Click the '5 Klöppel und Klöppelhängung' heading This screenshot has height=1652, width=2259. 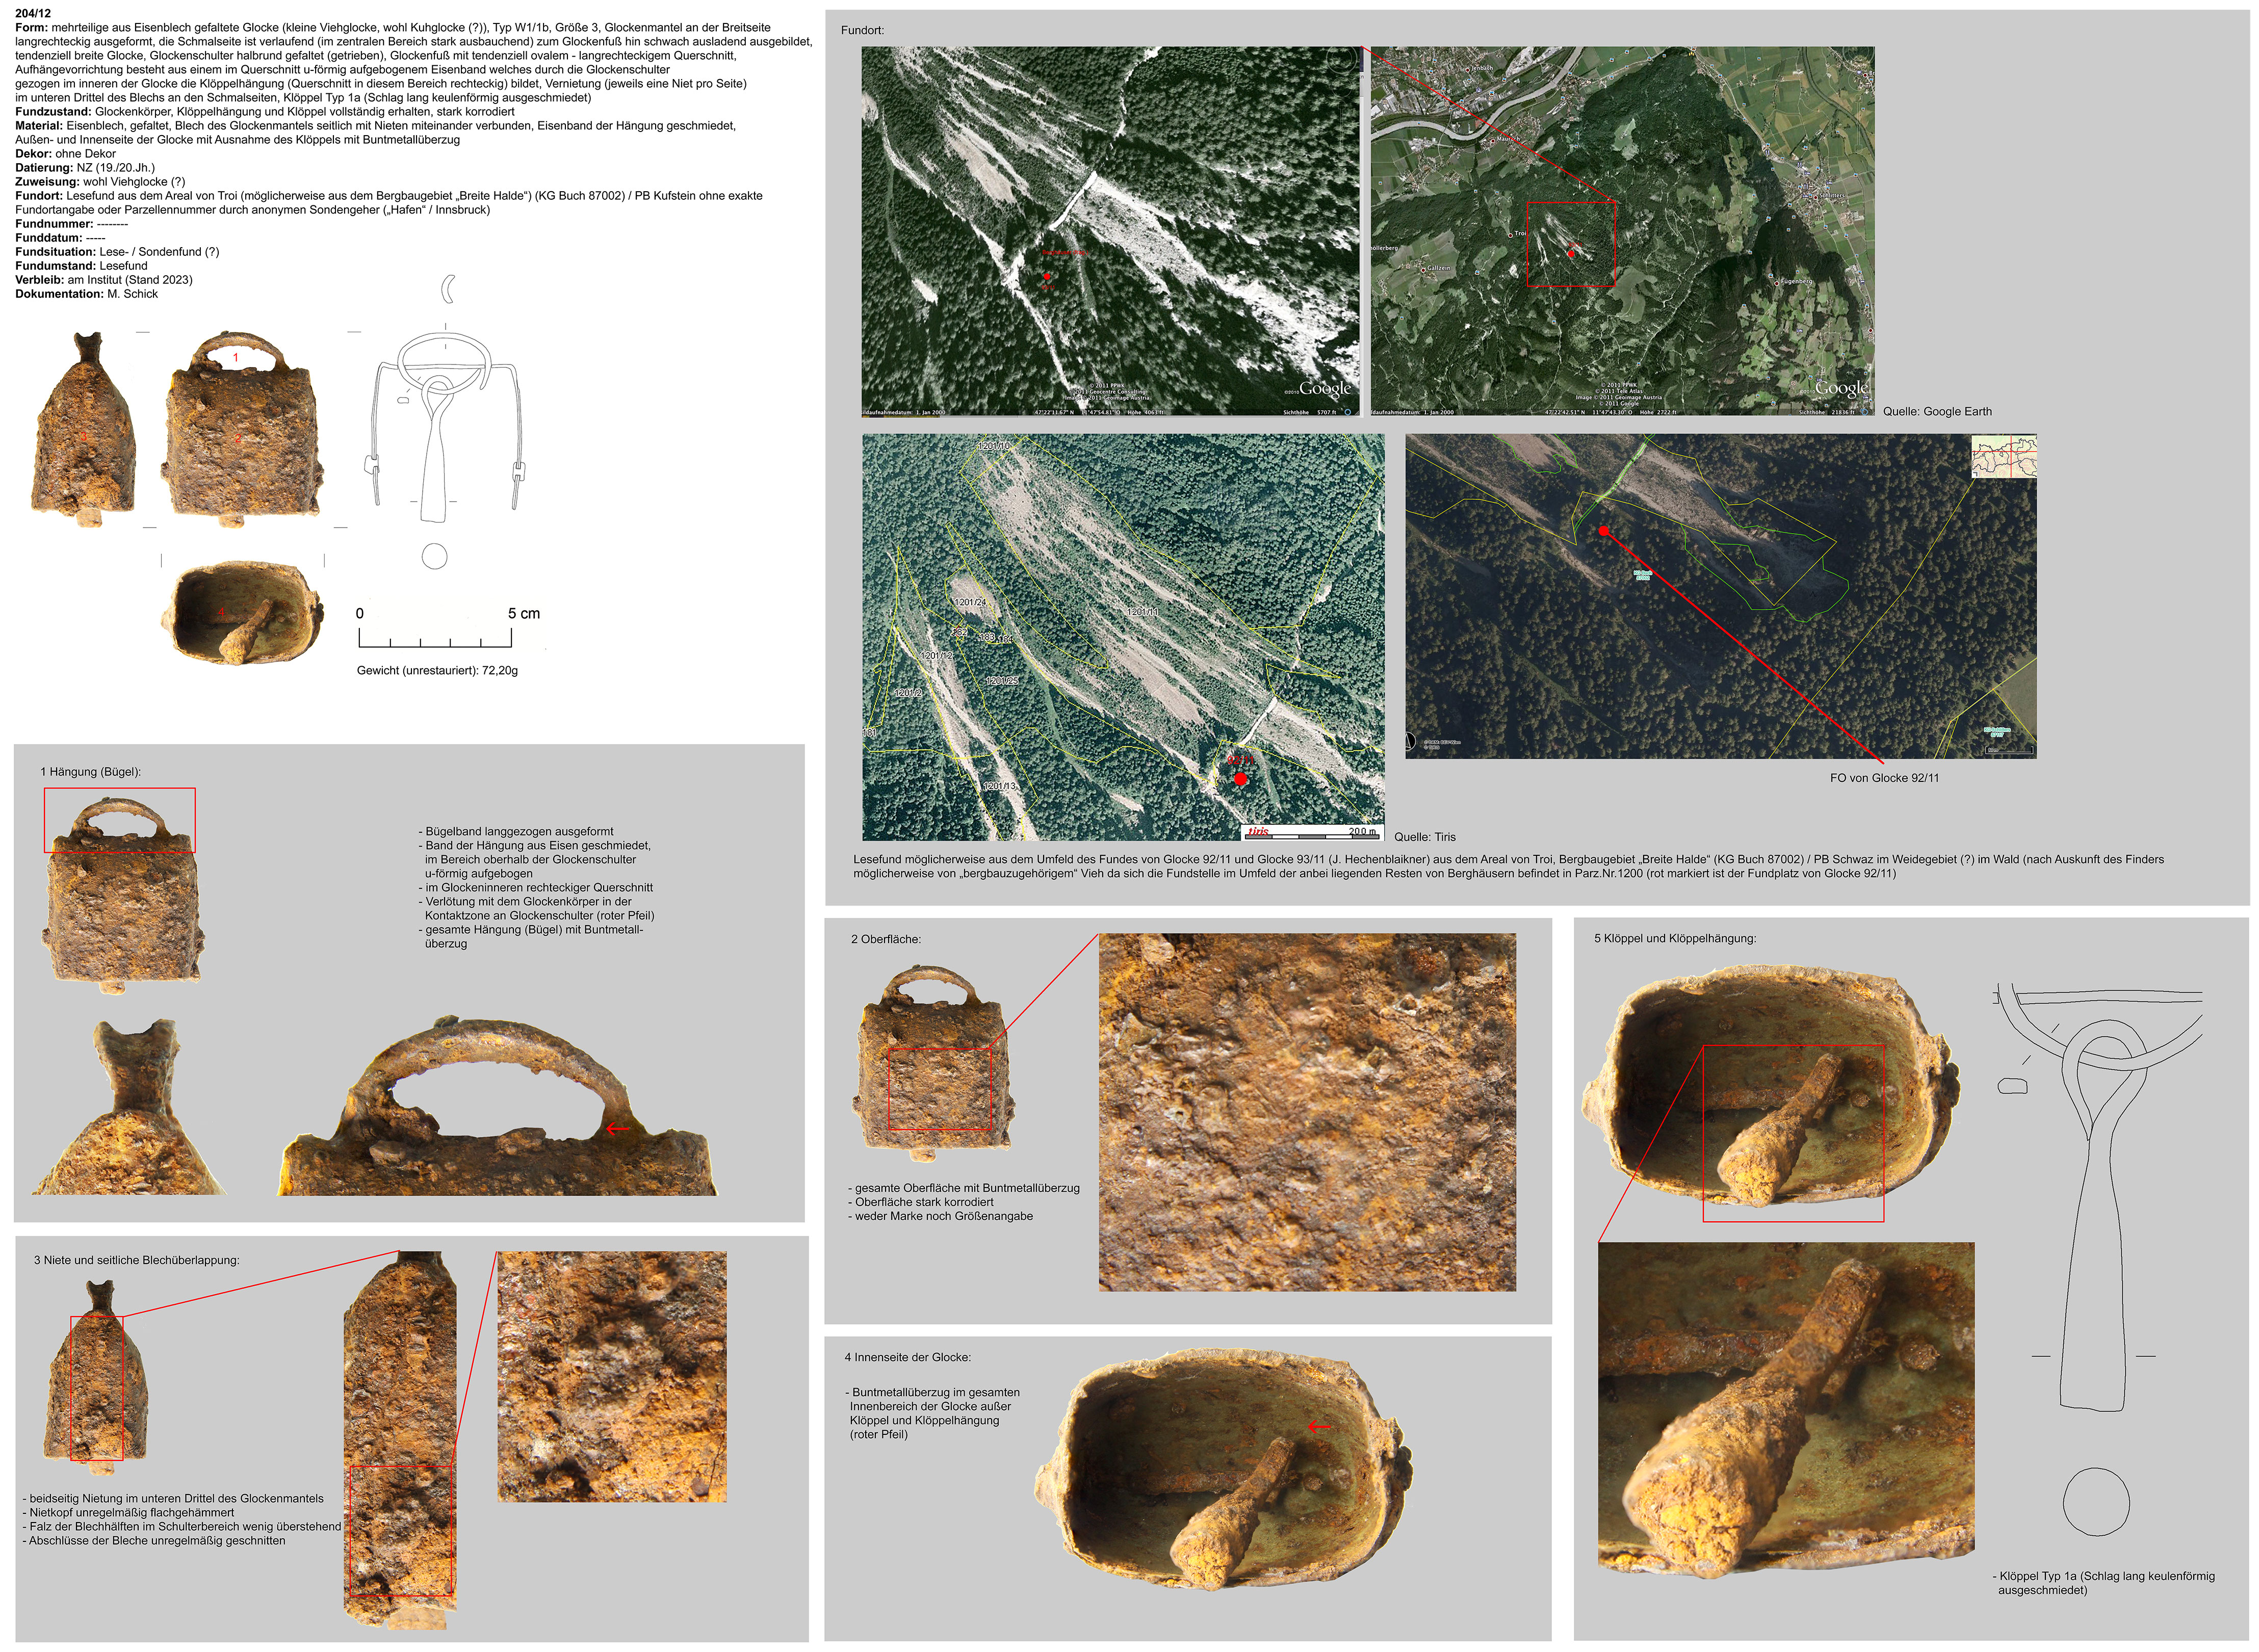coord(1674,938)
